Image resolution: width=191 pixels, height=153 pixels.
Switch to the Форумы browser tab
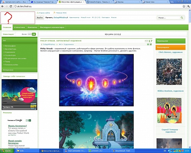[128, 2]
